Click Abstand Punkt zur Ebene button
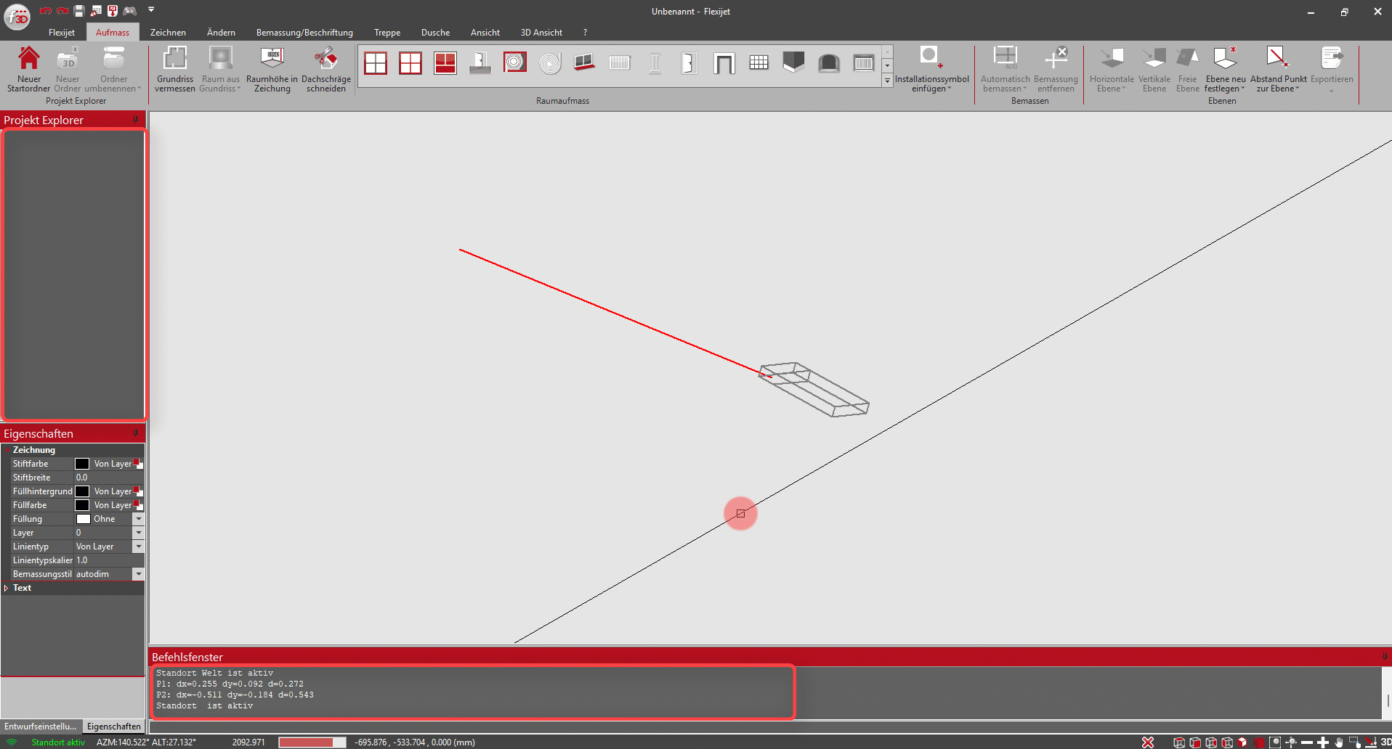Viewport: 1392px width, 749px height. pos(1278,70)
